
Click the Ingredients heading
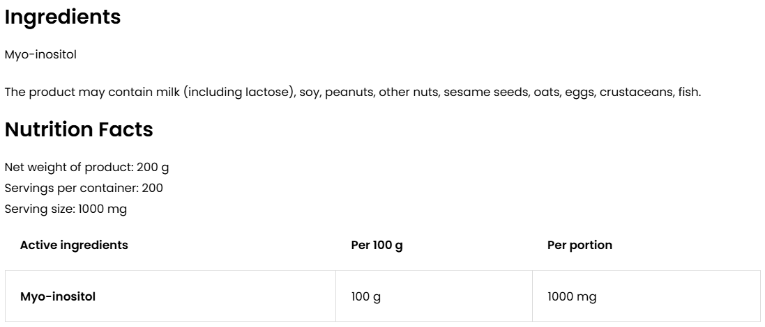tap(63, 18)
